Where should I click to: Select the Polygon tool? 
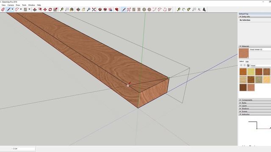point(149,9)
